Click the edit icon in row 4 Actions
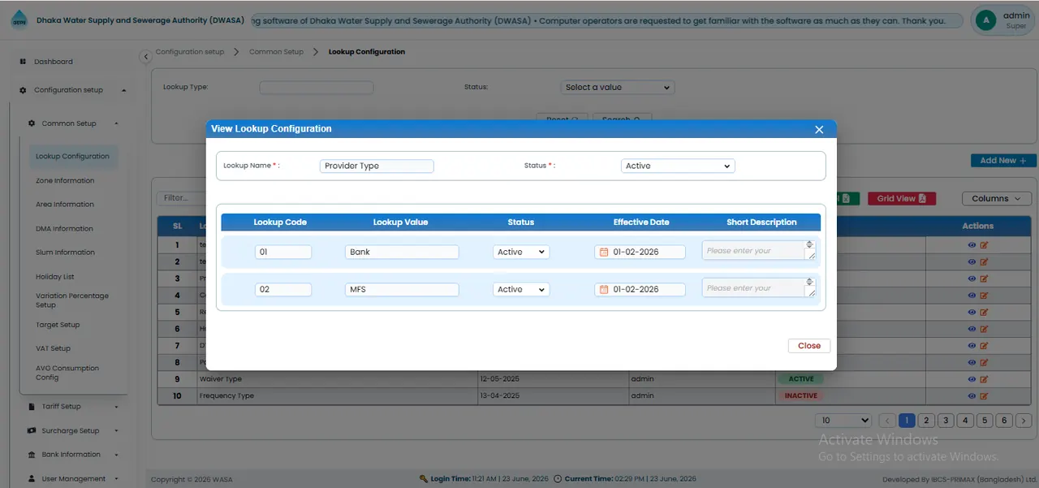1039x488 pixels. point(984,296)
